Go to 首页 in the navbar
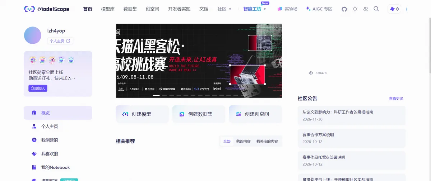The image size is (431, 181). (x=88, y=9)
